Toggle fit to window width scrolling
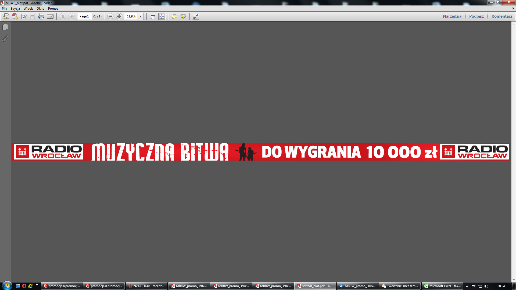Screen dimensions: 516x290 click(x=153, y=16)
